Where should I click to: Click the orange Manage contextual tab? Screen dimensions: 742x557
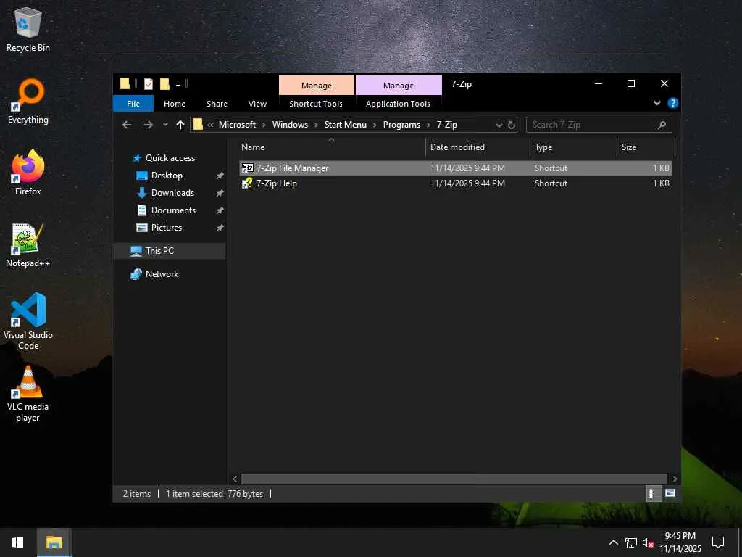pyautogui.click(x=317, y=86)
